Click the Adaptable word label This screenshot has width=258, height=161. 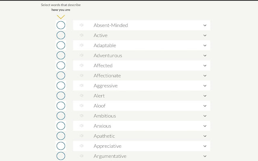pos(105,45)
